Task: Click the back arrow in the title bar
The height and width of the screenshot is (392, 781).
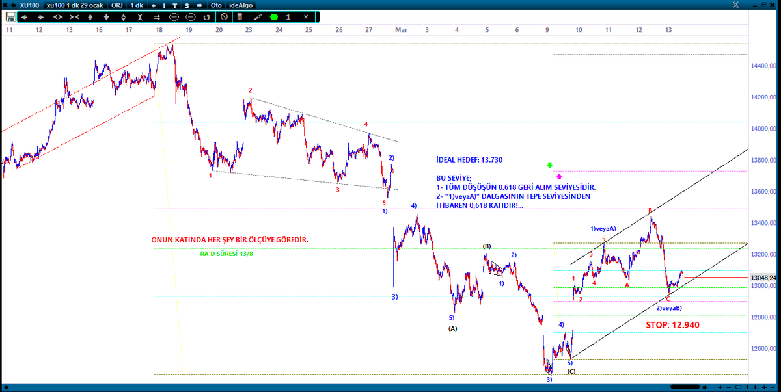Action: pyautogui.click(x=13, y=5)
